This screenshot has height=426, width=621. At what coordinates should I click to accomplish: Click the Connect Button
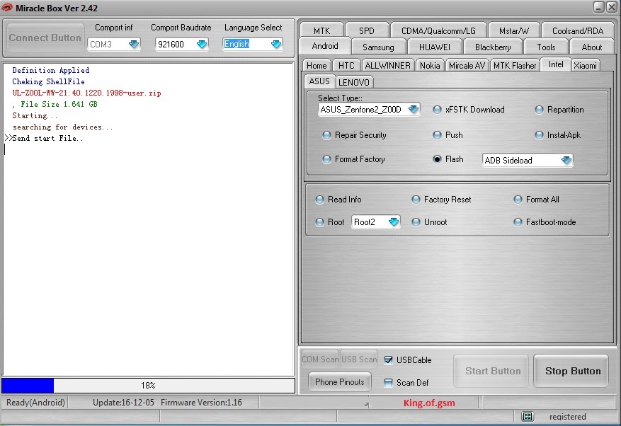point(45,38)
